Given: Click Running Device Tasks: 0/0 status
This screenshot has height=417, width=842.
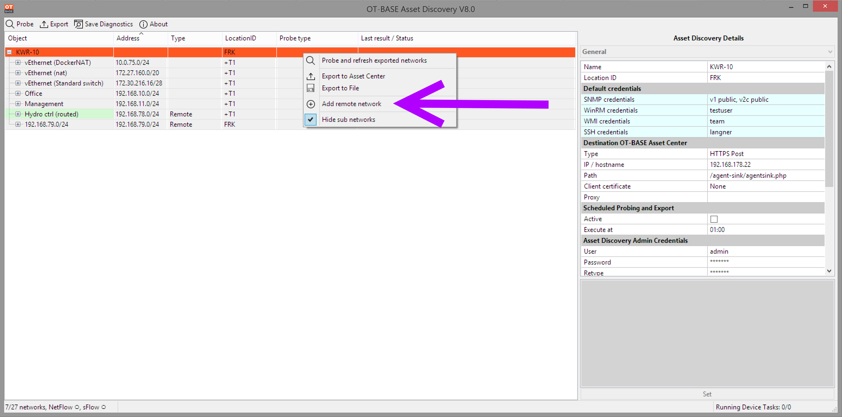Looking at the screenshot, I should (x=753, y=407).
